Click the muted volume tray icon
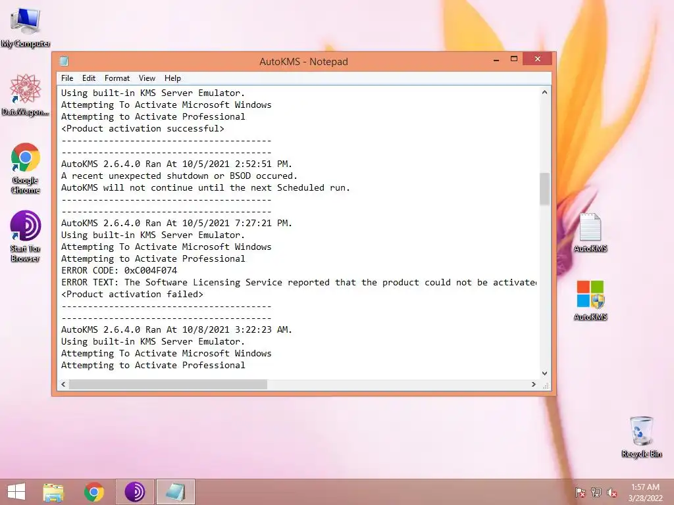The width and height of the screenshot is (674, 505). coord(612,493)
